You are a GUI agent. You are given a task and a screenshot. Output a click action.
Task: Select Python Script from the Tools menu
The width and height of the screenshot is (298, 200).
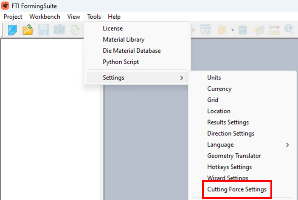pyautogui.click(x=121, y=62)
